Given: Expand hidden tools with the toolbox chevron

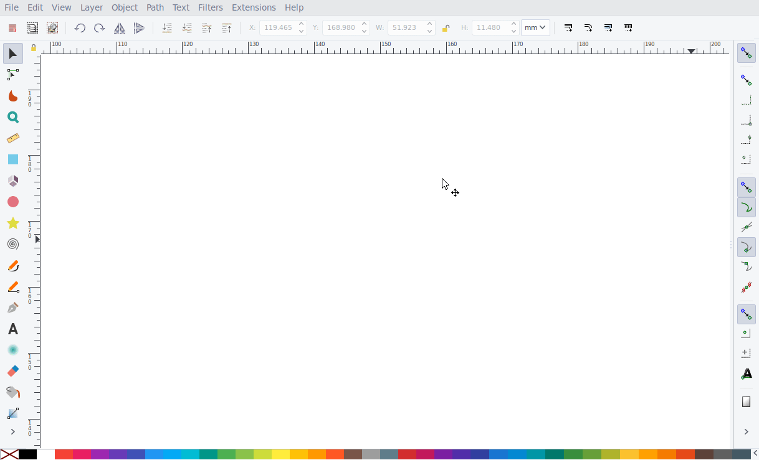Looking at the screenshot, I should 12,431.
